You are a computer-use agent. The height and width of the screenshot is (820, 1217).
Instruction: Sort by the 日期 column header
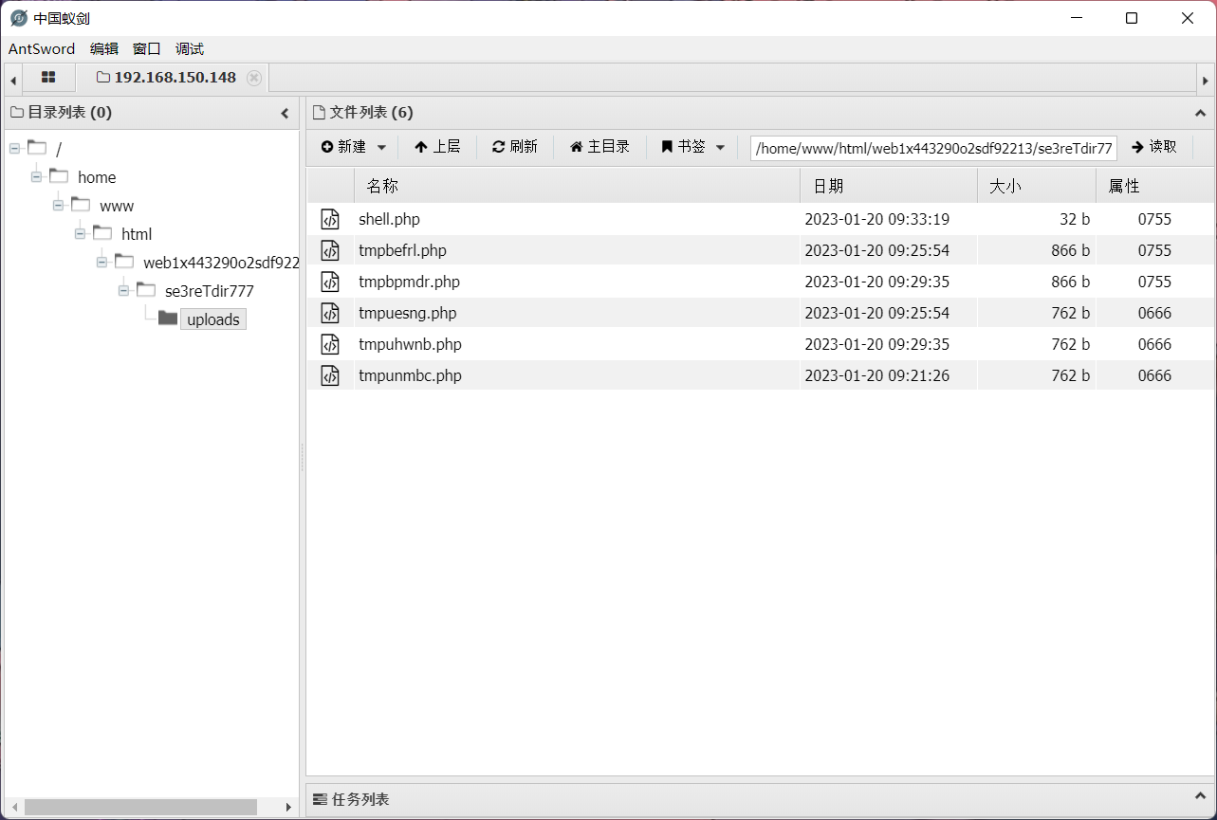[889, 186]
